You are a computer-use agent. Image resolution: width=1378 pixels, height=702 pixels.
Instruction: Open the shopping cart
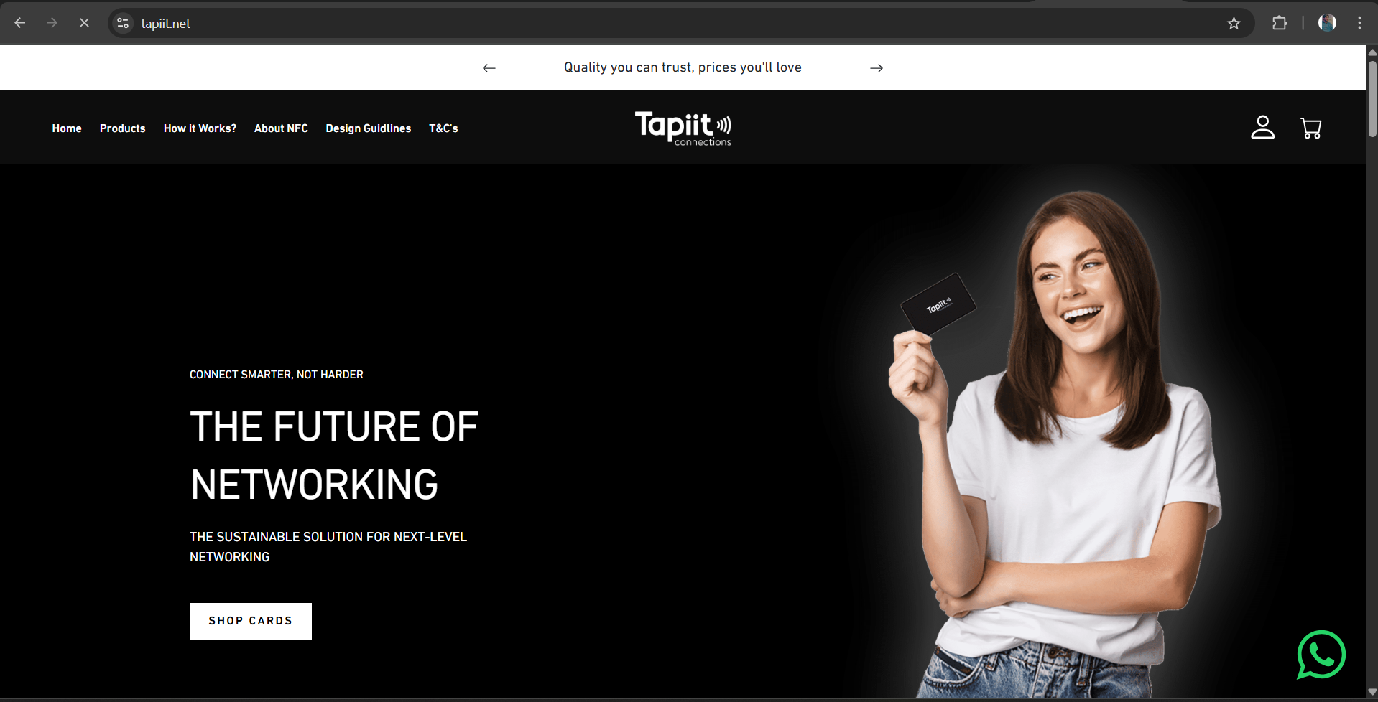pyautogui.click(x=1310, y=128)
